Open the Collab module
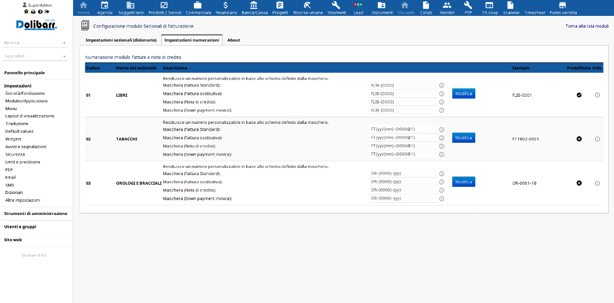614x303 pixels. (426, 8)
